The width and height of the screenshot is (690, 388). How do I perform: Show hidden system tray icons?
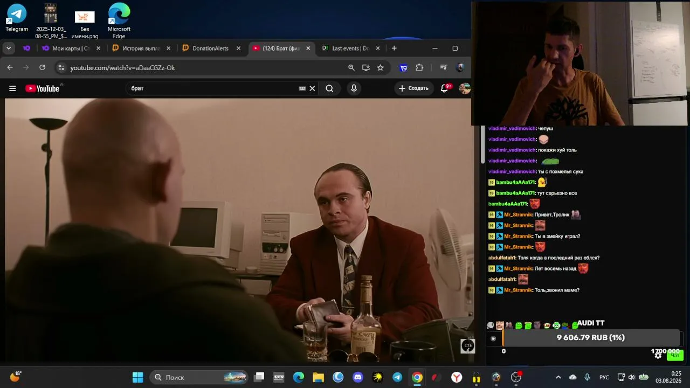click(558, 377)
